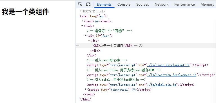The width and height of the screenshot is (216, 103).
Task: Follow the ./js/react-dom.development.js link
Action: [x=172, y=75]
